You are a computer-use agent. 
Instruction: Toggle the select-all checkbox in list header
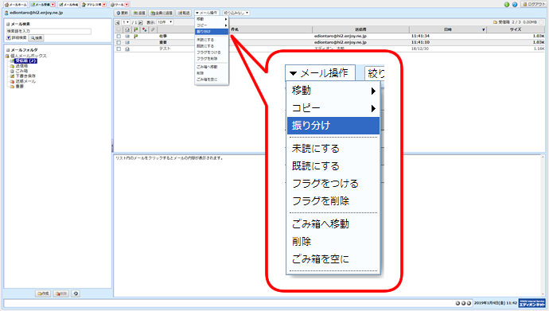(x=119, y=29)
